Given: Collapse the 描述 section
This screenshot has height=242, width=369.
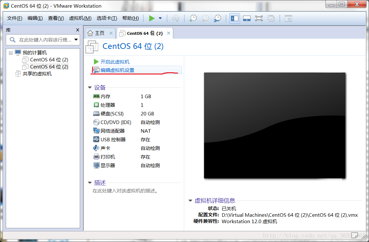Looking at the screenshot, I should (x=90, y=183).
